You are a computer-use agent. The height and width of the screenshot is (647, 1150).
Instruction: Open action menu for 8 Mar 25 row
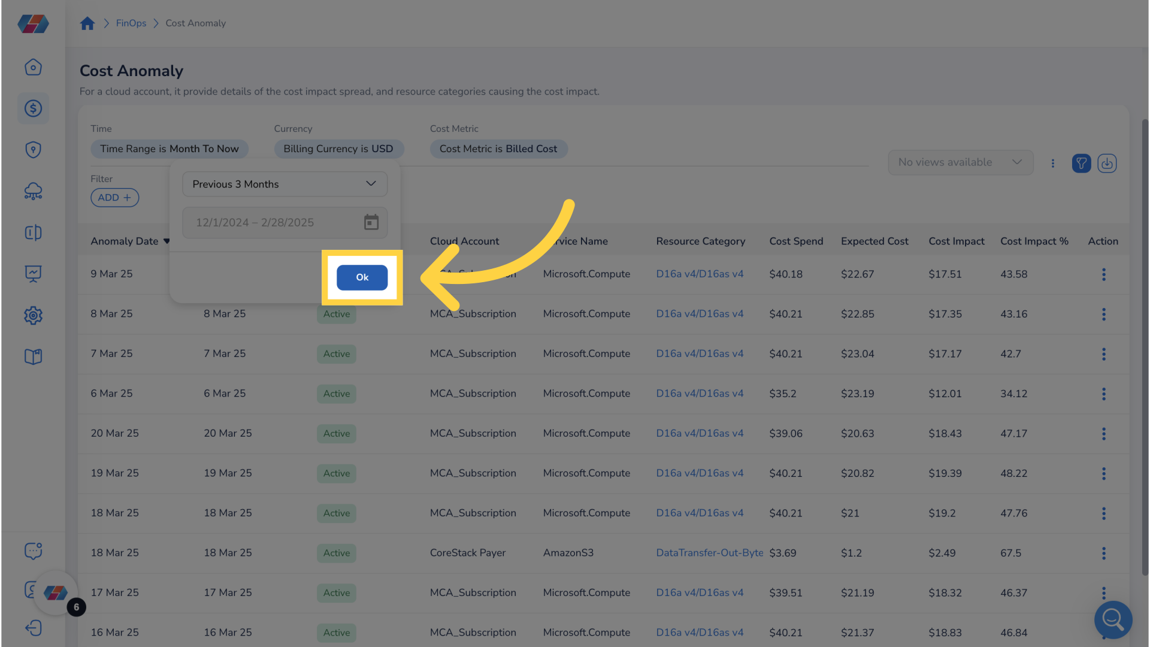[1103, 314]
